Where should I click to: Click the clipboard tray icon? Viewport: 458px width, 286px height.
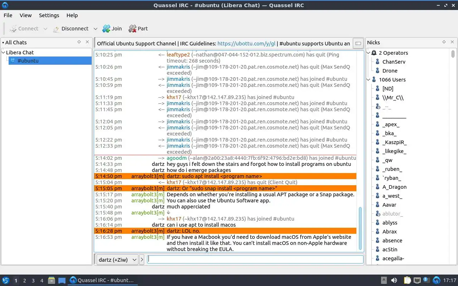(407, 281)
